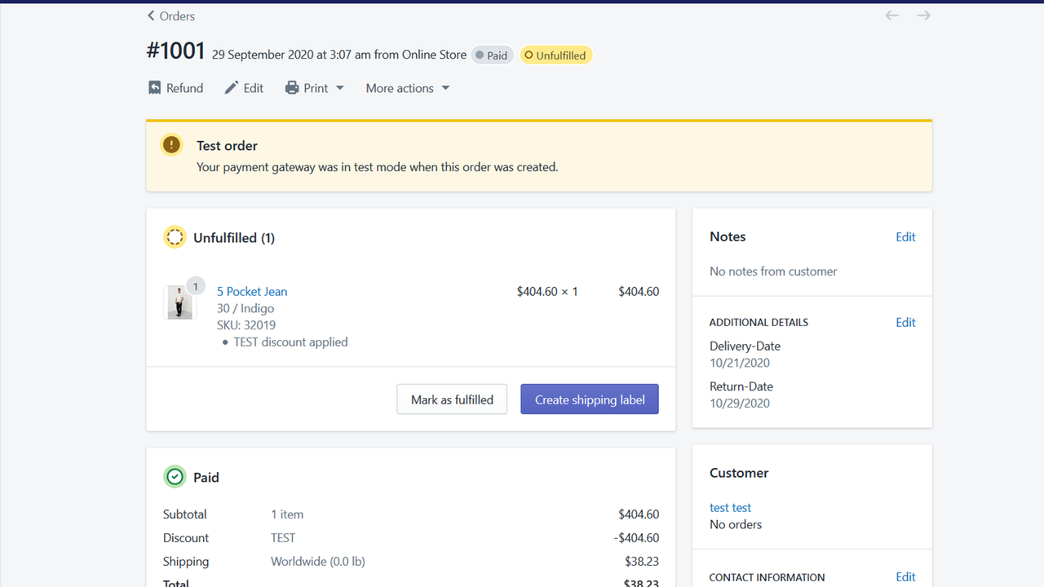Click the Mark as fulfilled button
This screenshot has height=587, width=1044.
[x=452, y=399]
